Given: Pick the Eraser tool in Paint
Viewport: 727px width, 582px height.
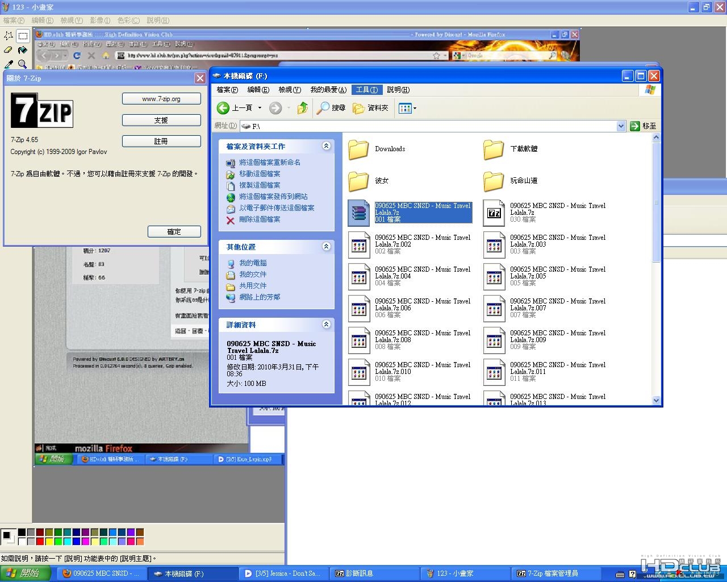Looking at the screenshot, I should point(9,50).
